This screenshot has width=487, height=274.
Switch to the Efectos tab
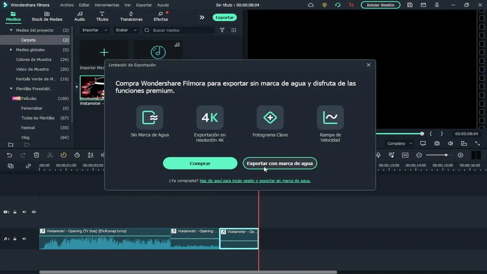tap(161, 16)
